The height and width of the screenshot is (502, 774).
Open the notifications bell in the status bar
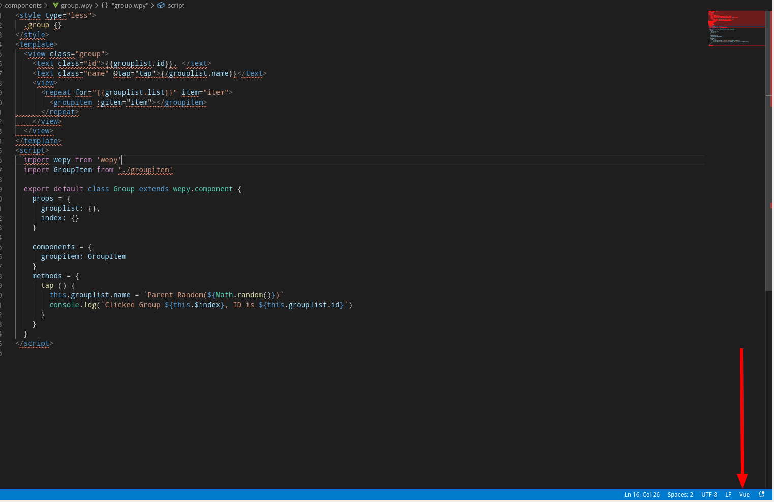click(x=761, y=494)
